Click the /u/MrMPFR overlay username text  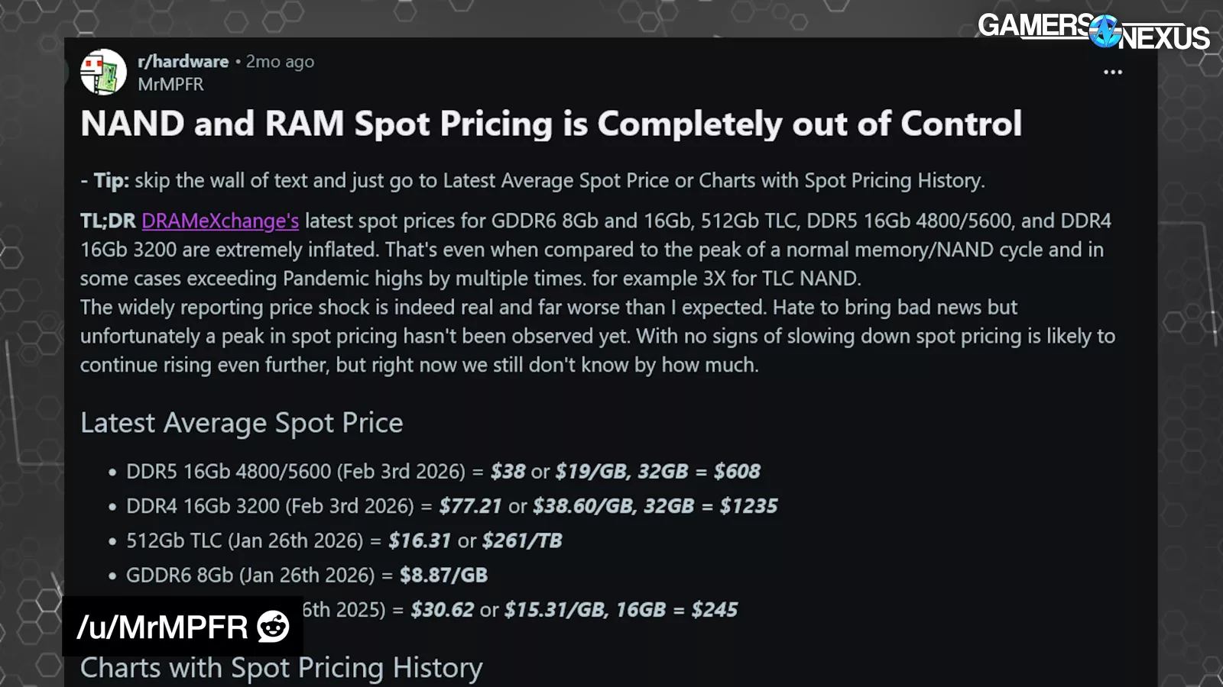162,627
